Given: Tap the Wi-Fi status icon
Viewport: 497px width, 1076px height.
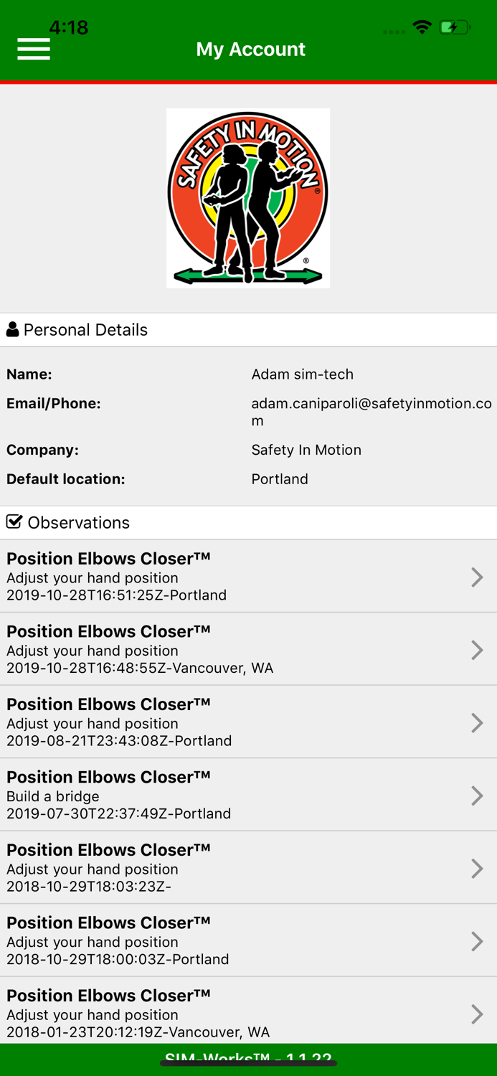Looking at the screenshot, I should pyautogui.click(x=422, y=27).
